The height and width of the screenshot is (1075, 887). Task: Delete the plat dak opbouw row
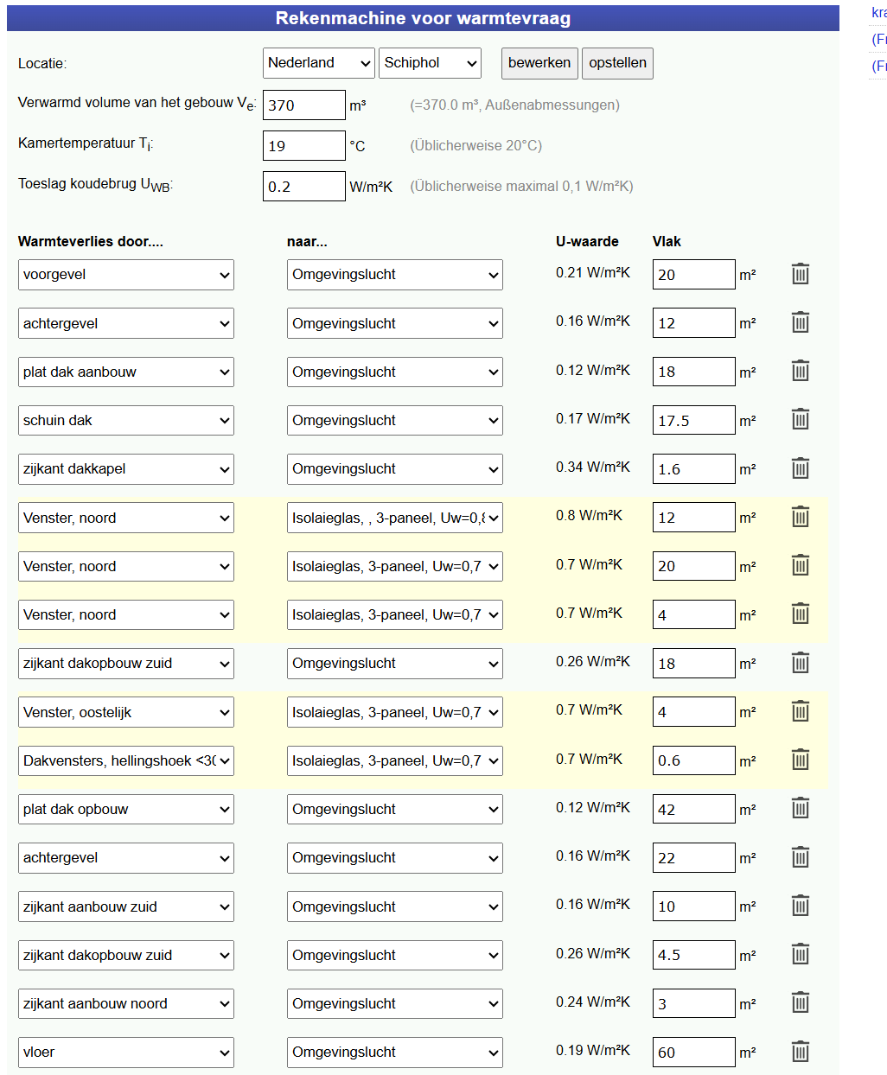coord(800,808)
